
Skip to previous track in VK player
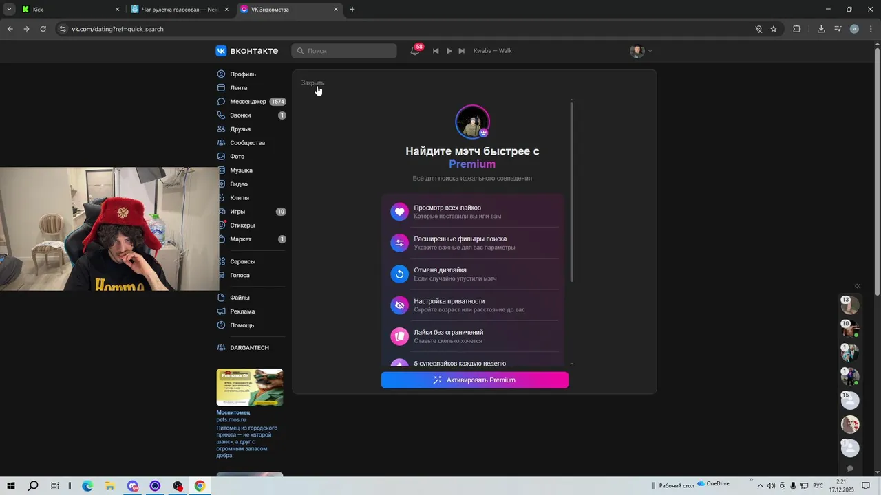[436, 51]
